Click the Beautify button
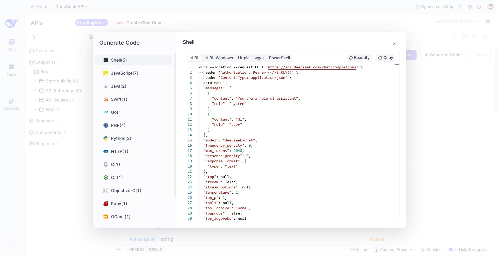 pos(359,58)
